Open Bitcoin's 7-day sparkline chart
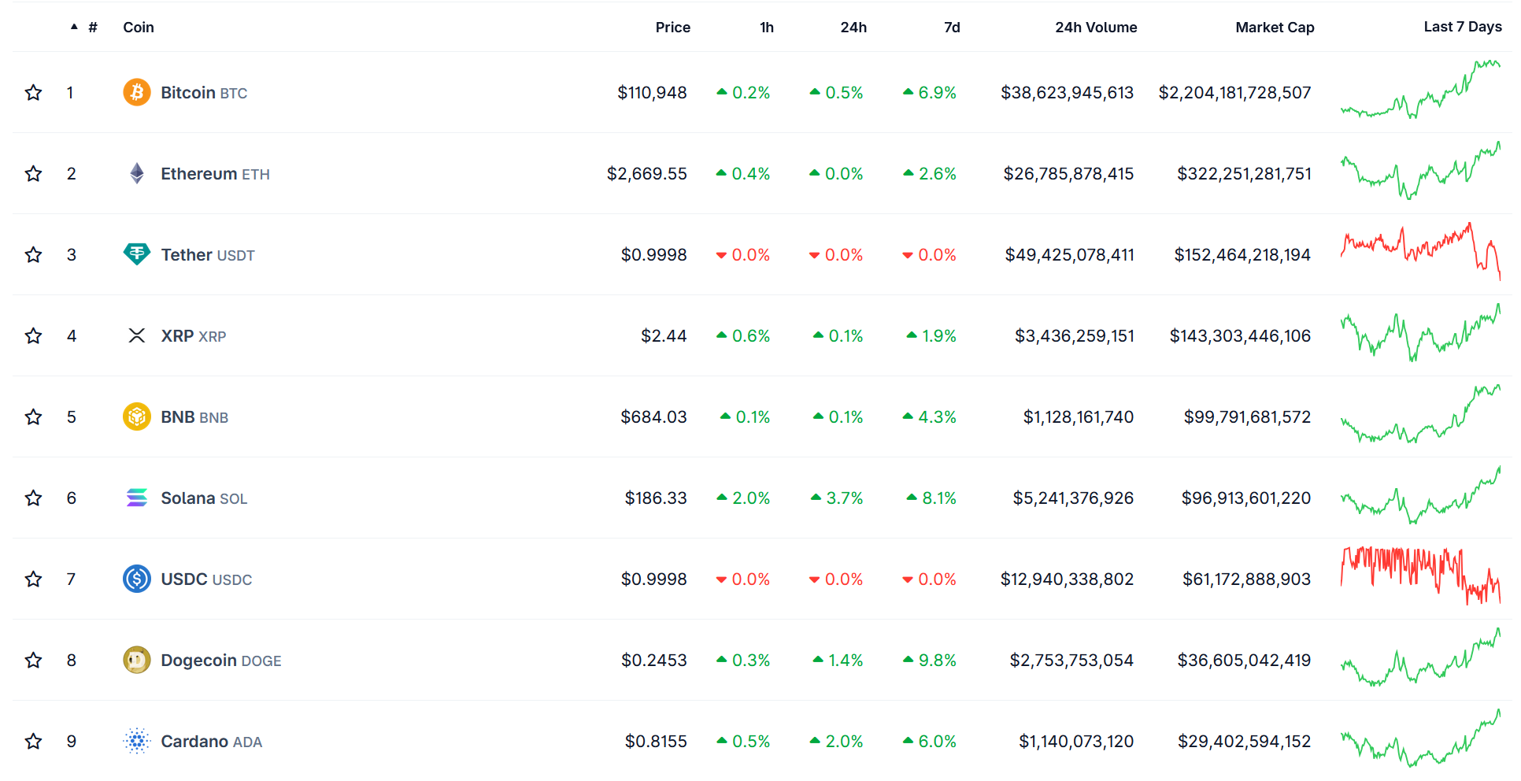This screenshot has height=781, width=1521. tap(1420, 89)
